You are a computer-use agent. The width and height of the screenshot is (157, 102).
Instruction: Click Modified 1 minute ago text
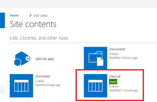tap(124, 90)
